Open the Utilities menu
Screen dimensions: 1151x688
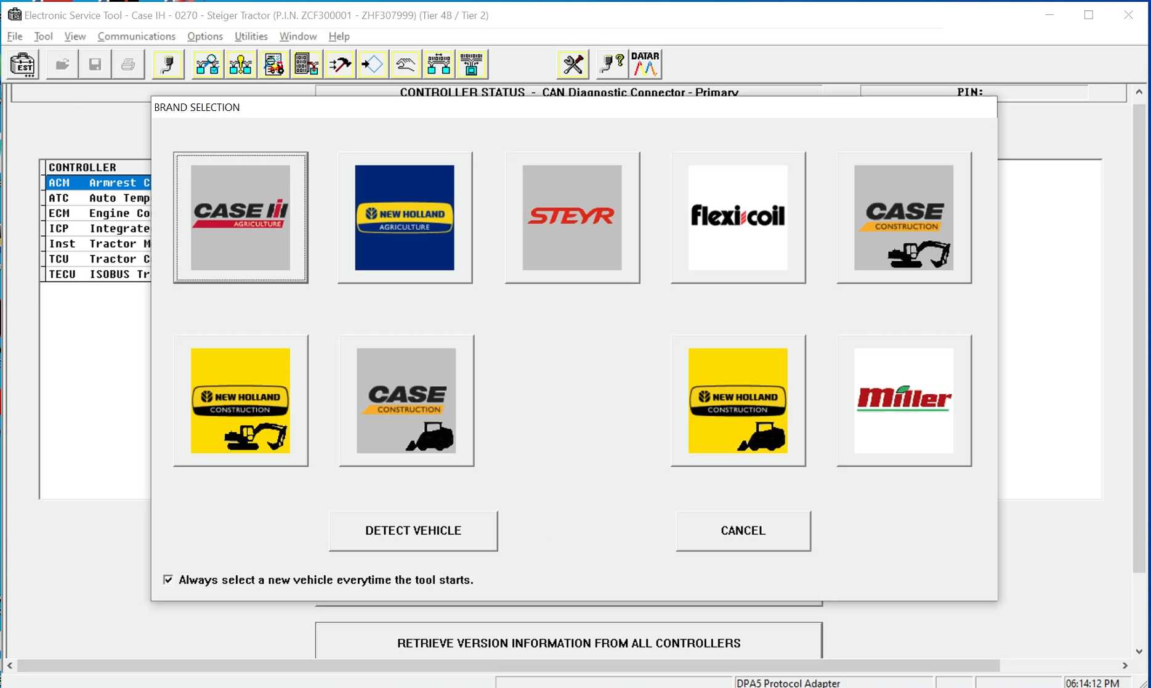[x=251, y=36]
